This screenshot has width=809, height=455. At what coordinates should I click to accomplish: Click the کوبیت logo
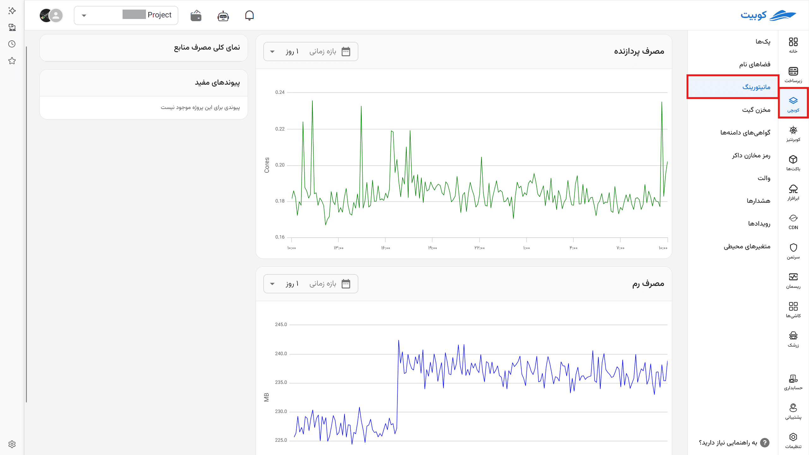(x=768, y=15)
